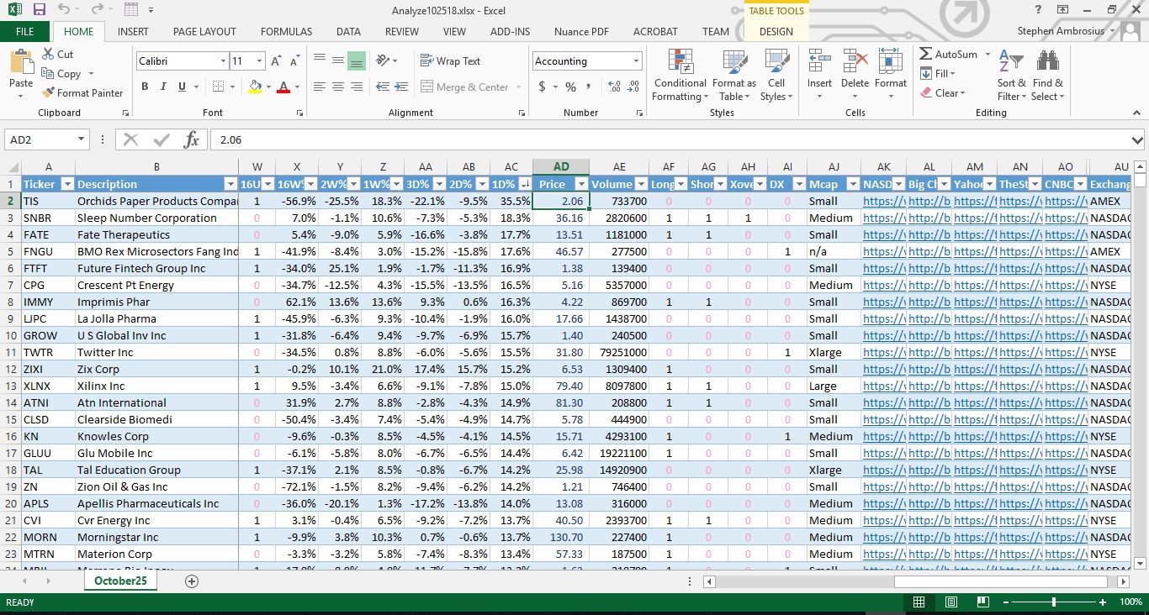The height and width of the screenshot is (615, 1149).
Task: Adjust the zoom slider handle
Action: point(1054,602)
